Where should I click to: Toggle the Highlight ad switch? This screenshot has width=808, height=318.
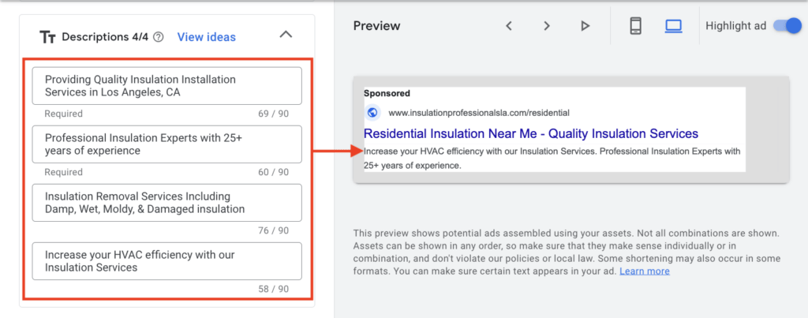pyautogui.click(x=787, y=26)
